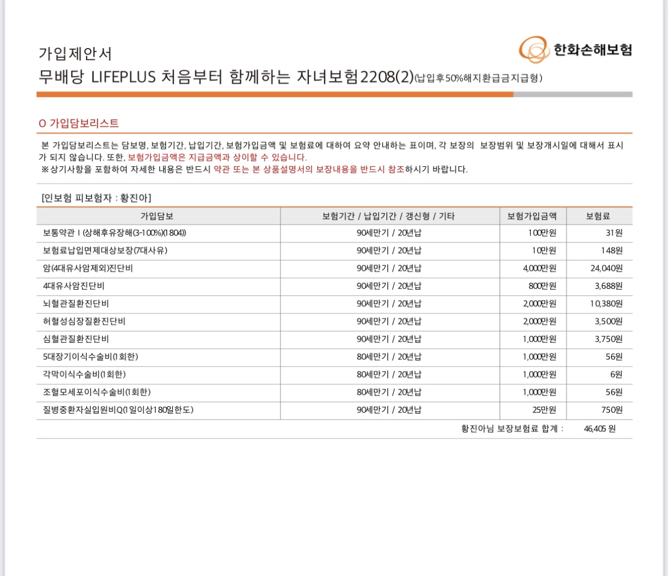Select the 보험료납입면제대상보장 row name
Screen dimensions: 668x576
(105, 251)
